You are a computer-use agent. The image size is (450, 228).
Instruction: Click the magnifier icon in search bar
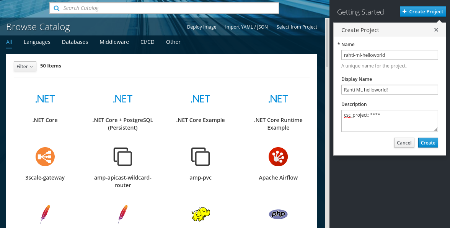[x=57, y=8]
